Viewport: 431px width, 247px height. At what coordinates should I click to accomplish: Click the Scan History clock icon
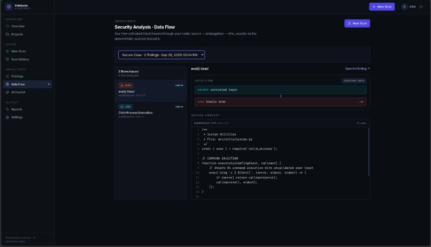click(7, 59)
